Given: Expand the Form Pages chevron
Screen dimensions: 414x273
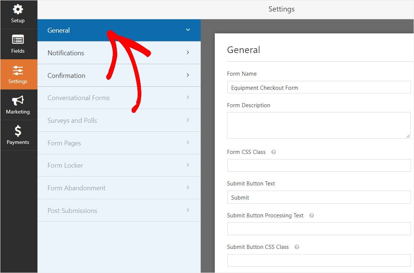Looking at the screenshot, I should click(x=188, y=143).
